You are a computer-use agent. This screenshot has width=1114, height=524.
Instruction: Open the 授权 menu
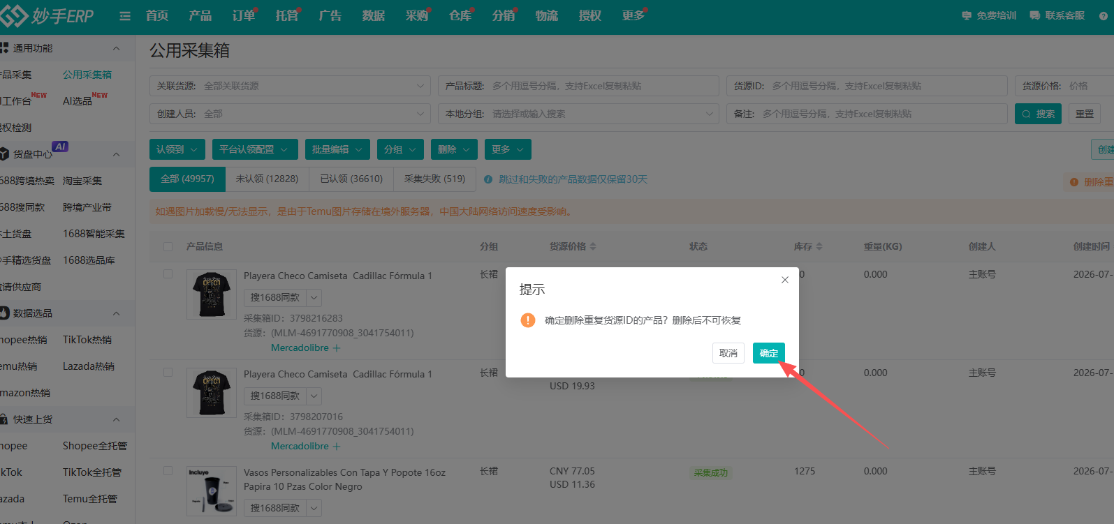pos(590,15)
